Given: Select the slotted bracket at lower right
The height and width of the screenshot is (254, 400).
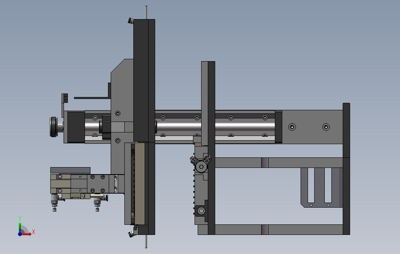Looking at the screenshot, I should pyautogui.click(x=321, y=187).
